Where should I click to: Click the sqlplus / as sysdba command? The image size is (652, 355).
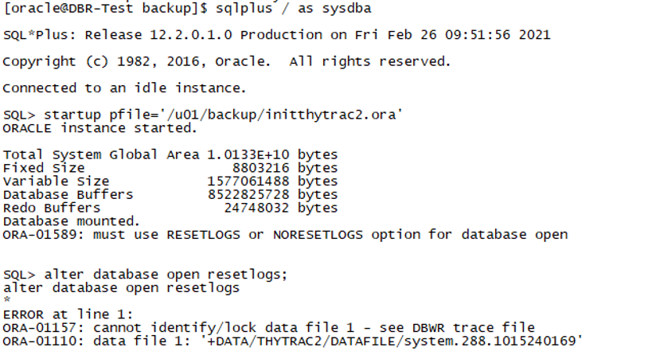click(x=293, y=8)
